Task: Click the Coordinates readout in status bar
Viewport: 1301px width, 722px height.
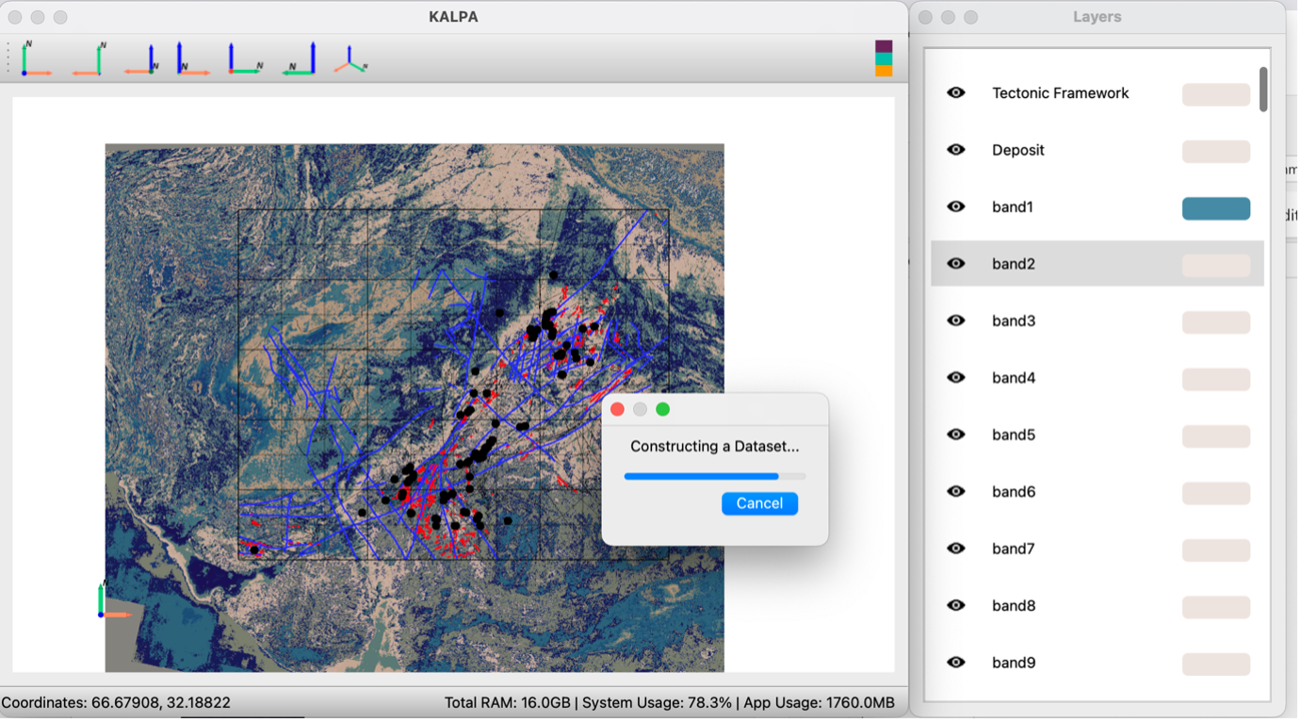Action: point(116,703)
